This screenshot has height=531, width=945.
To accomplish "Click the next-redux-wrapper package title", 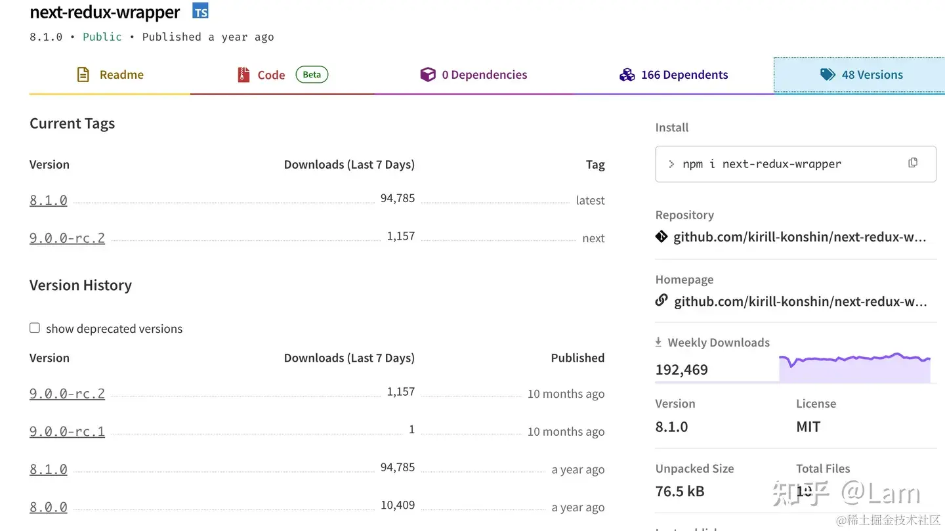I will click(x=105, y=12).
